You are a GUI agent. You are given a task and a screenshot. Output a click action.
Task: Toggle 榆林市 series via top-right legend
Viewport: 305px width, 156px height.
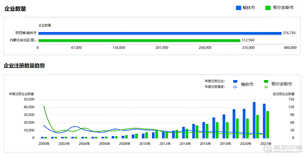click(x=249, y=8)
